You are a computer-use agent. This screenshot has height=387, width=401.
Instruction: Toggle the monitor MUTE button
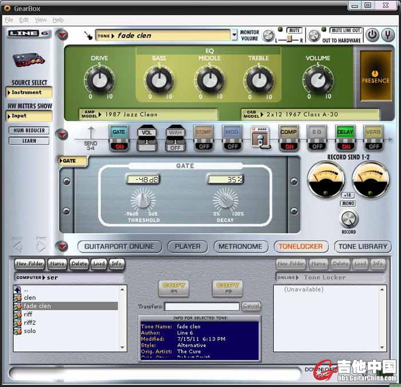pos(294,30)
